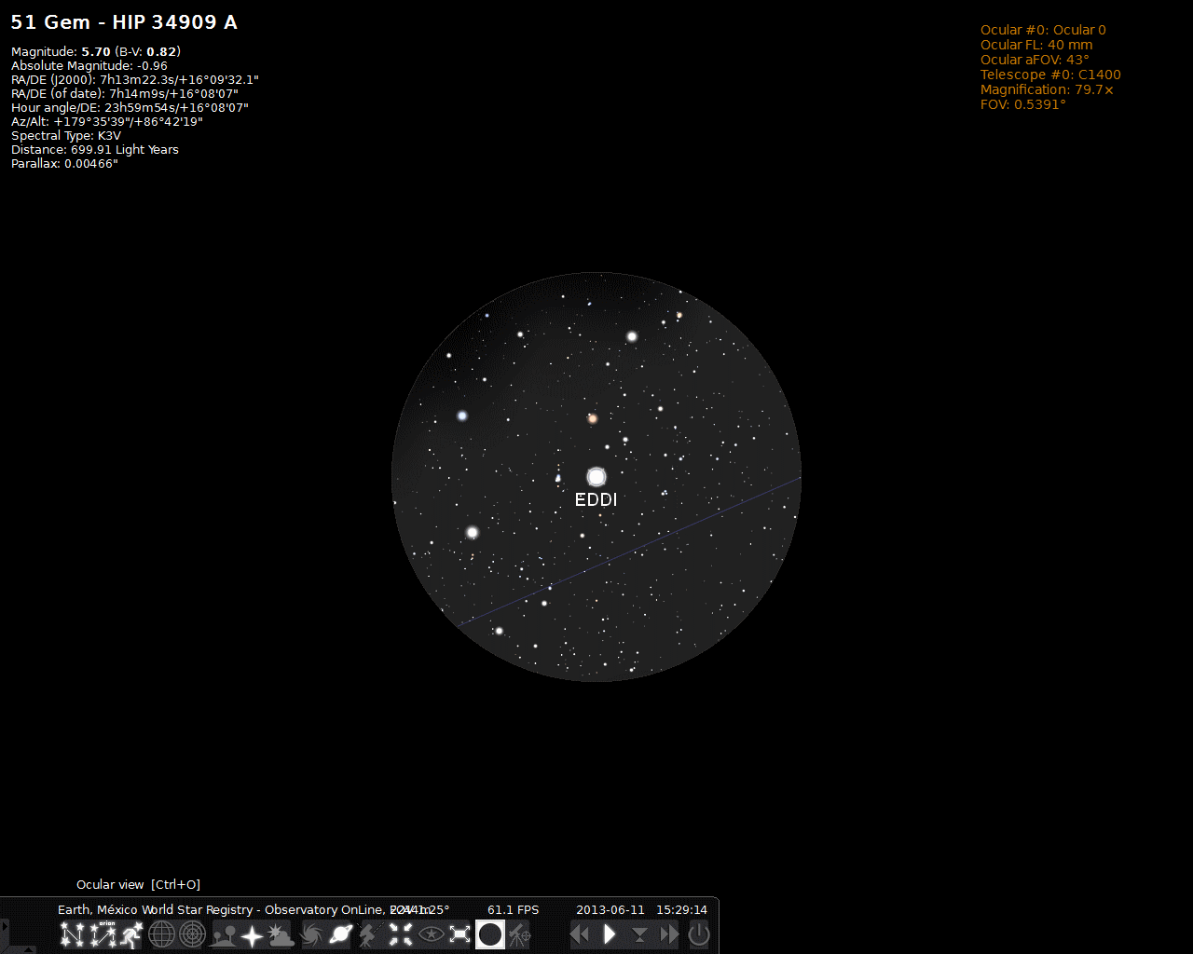Toggle ground landscape display
Image resolution: width=1193 pixels, height=954 pixels.
point(224,934)
